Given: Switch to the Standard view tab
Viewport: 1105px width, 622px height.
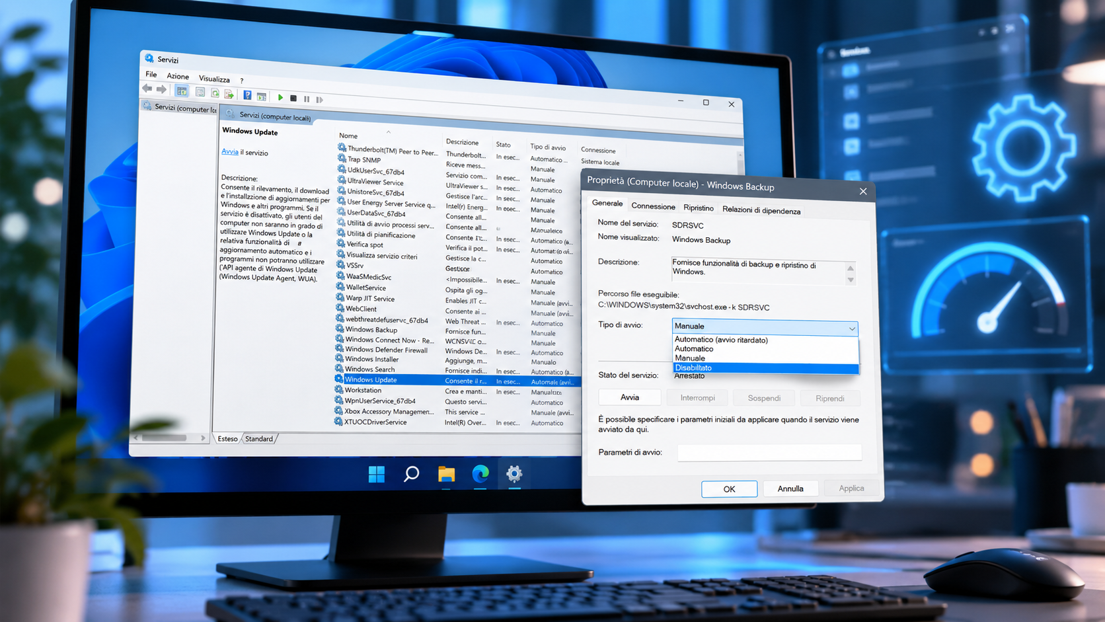Looking at the screenshot, I should (259, 439).
